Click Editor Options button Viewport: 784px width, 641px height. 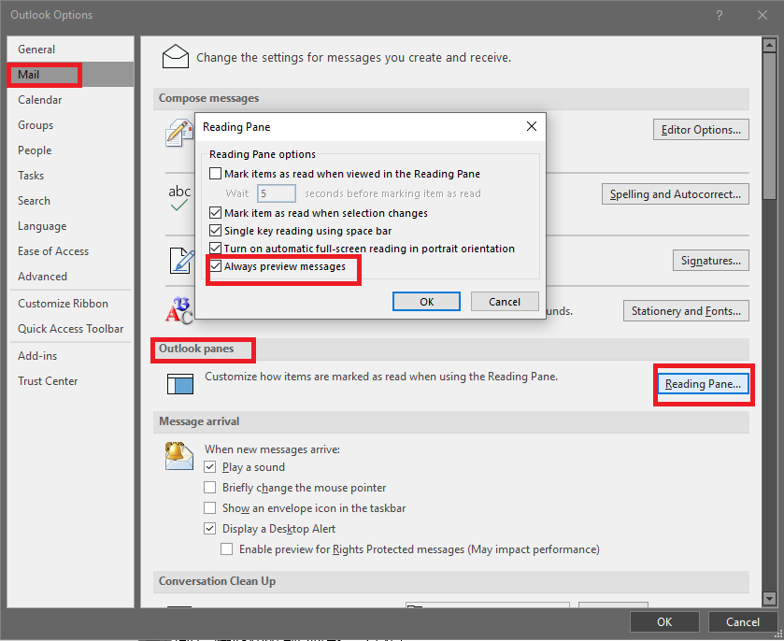coord(701,130)
